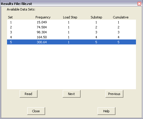Select data set 4 row
Screen dimensions: 143x119
[71, 37]
